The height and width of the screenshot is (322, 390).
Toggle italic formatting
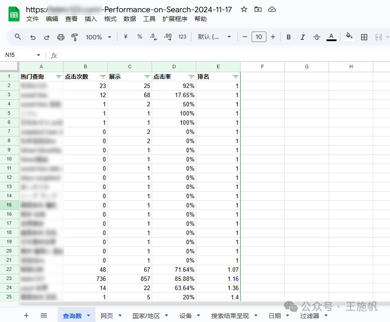[302, 37]
